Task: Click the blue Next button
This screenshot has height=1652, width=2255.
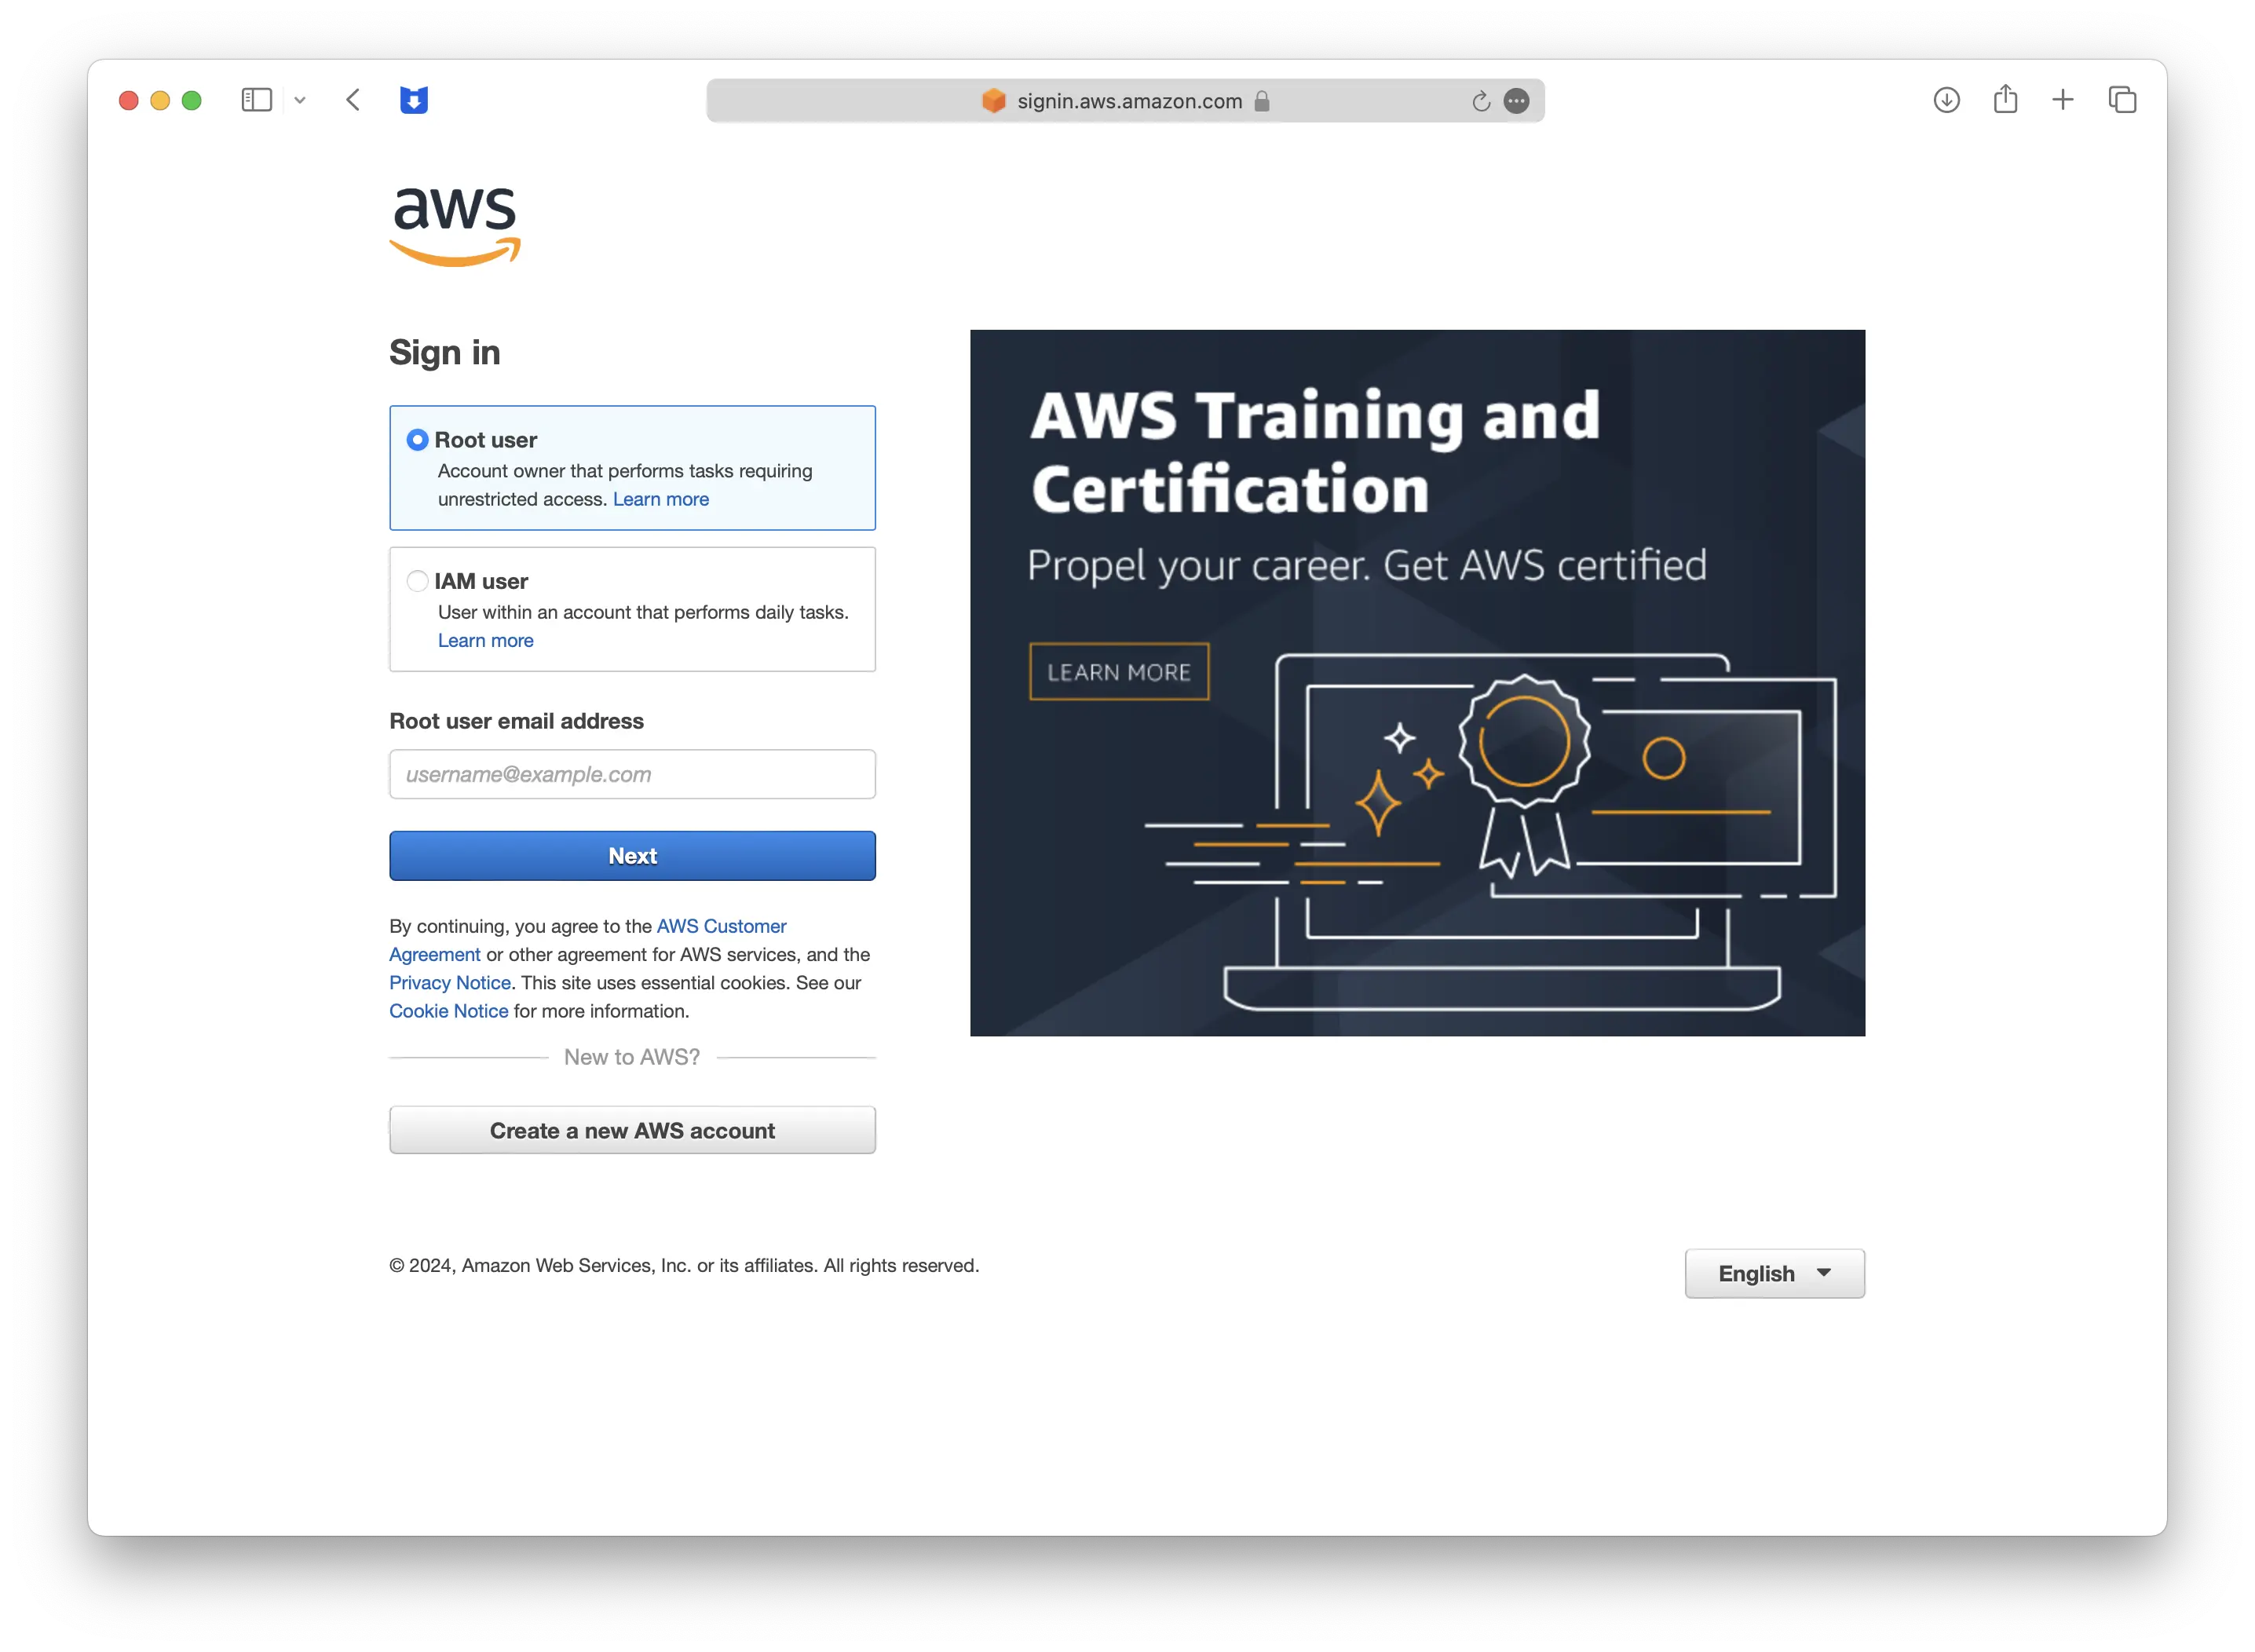Action: pyautogui.click(x=632, y=856)
